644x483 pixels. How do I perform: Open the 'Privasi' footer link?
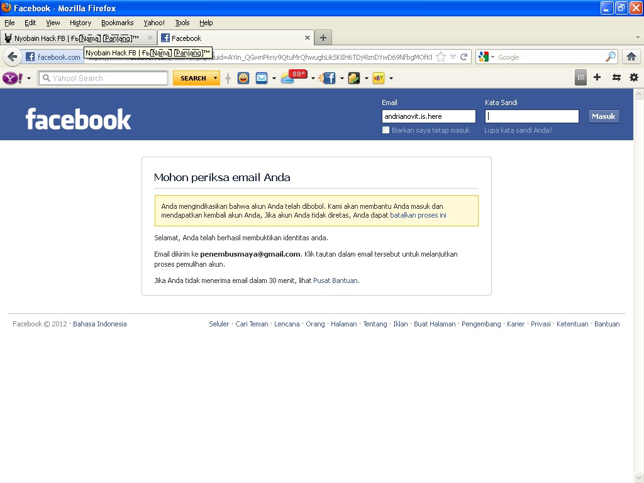coord(540,324)
